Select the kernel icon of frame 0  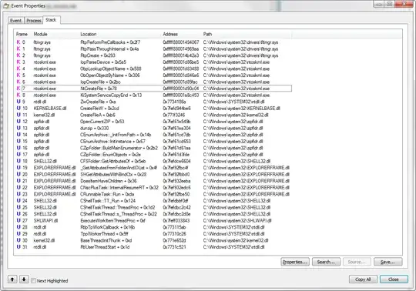click(18, 42)
